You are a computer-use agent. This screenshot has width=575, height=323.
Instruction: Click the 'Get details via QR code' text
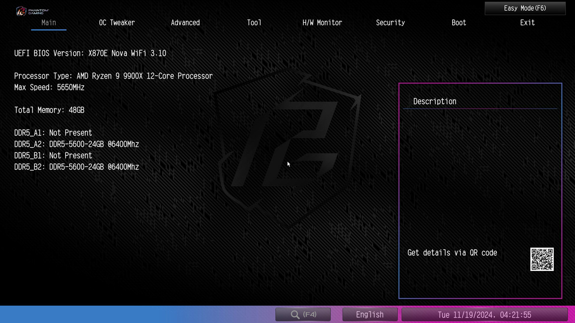click(452, 253)
